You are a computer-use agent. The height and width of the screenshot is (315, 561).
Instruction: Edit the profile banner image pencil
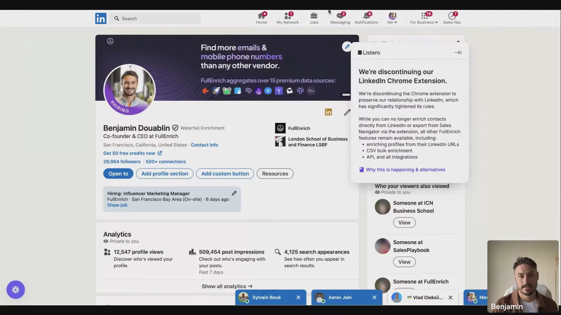coord(347,46)
